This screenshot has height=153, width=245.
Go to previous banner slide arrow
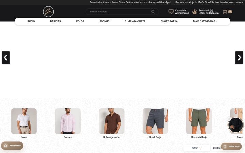click(x=6, y=58)
